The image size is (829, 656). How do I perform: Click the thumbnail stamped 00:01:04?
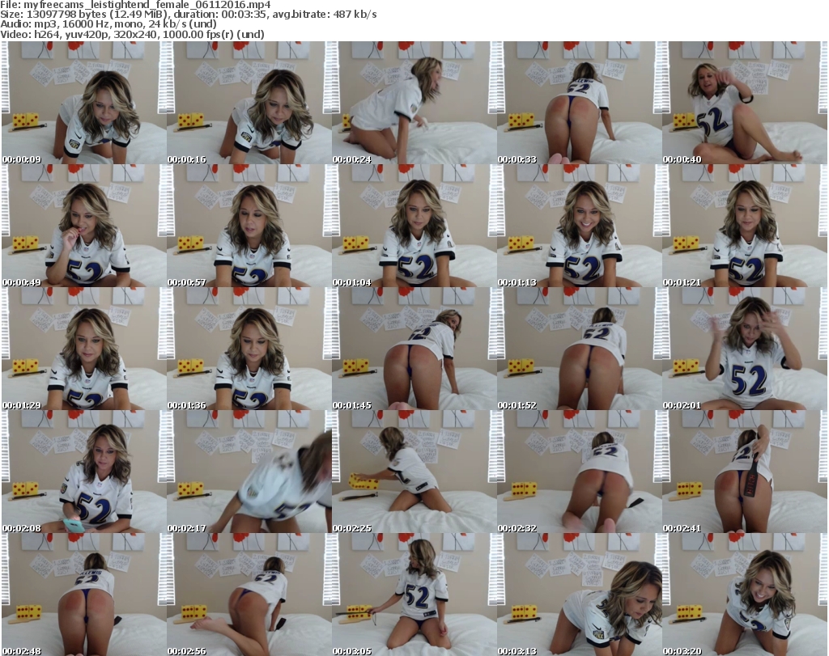point(414,226)
